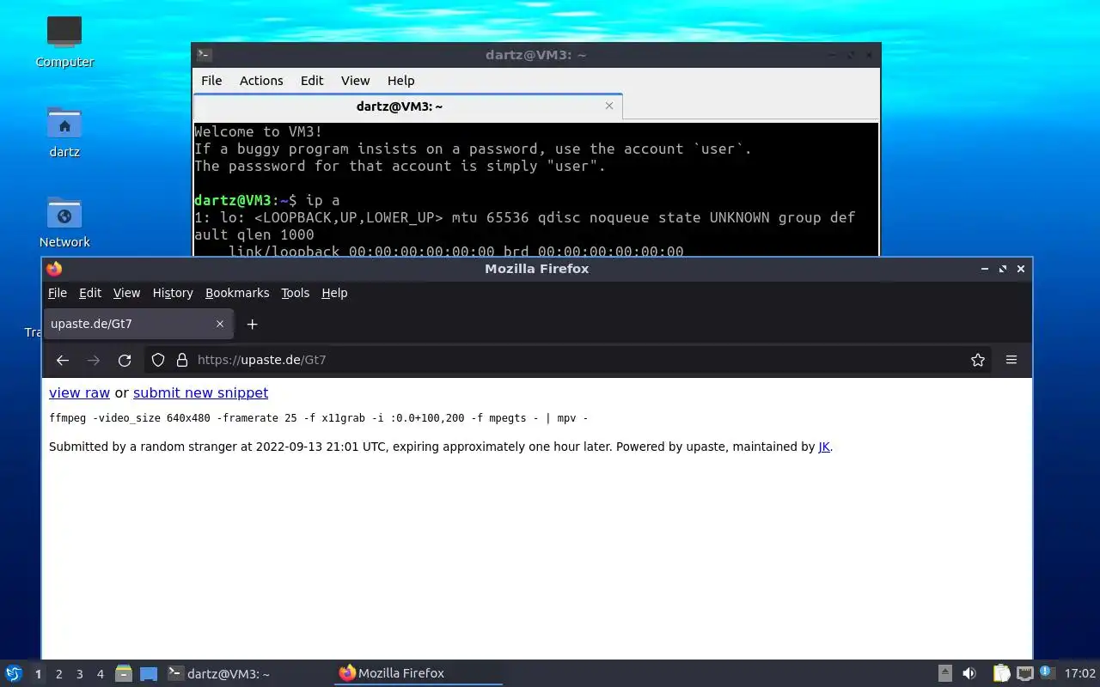Open terminal Actions menu
Image resolution: width=1100 pixels, height=687 pixels.
pyautogui.click(x=261, y=81)
